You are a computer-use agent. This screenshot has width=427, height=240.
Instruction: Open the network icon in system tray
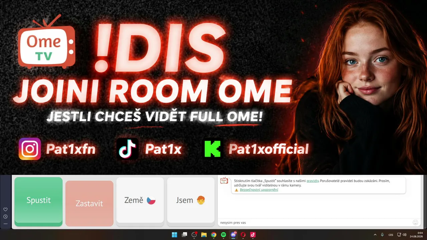pos(399,235)
